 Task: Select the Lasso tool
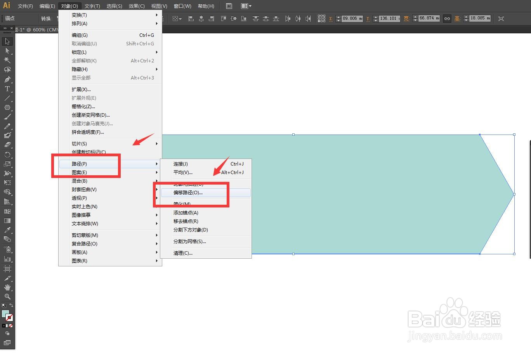[7, 70]
